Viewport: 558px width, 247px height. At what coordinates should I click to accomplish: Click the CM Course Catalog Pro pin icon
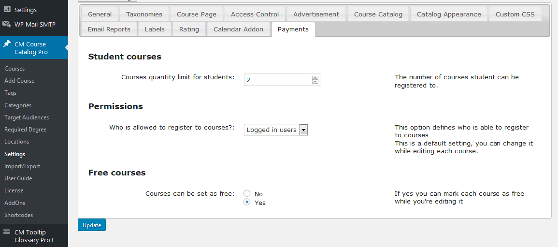pos(7,44)
